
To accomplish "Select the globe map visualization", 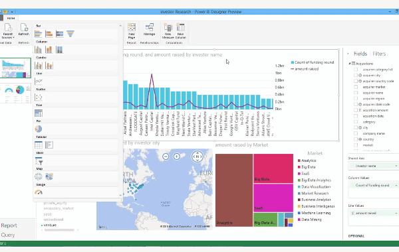I will pyautogui.click(x=39, y=176).
